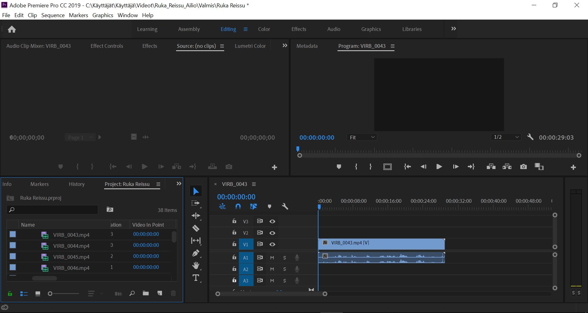This screenshot has height=313, width=588.
Task: Add marker in timeline panel
Action: 269,206
